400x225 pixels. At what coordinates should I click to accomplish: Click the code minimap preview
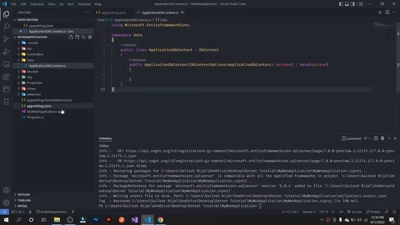383,24
